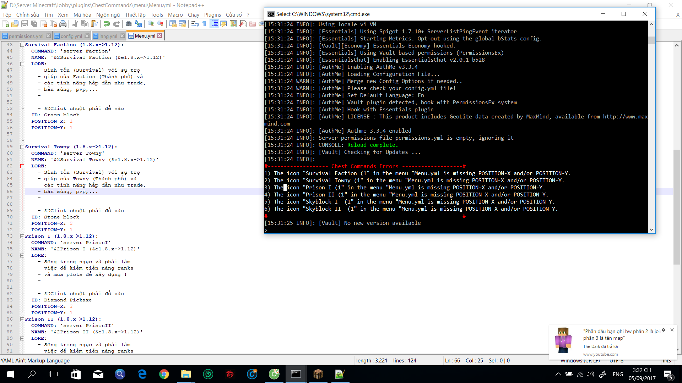Click the Paste clipboard icon
The image size is (682, 383).
click(94, 24)
